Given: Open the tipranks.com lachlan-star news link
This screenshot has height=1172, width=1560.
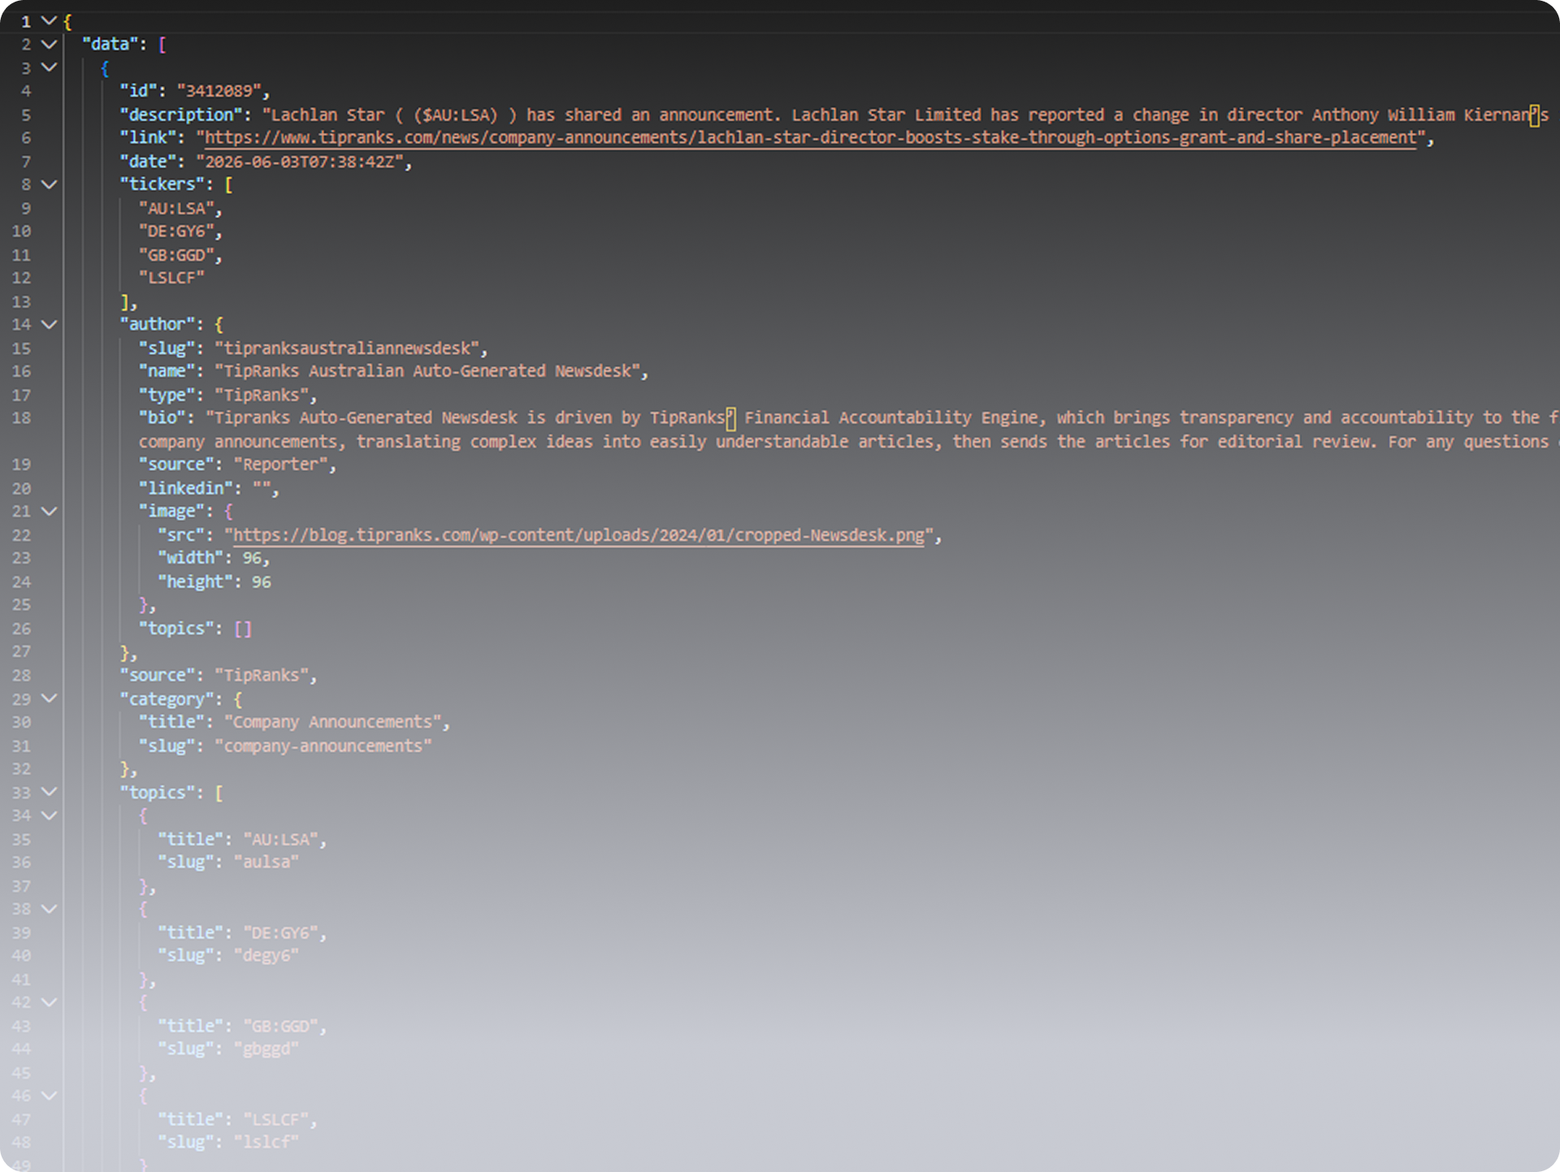Looking at the screenshot, I should click(810, 138).
